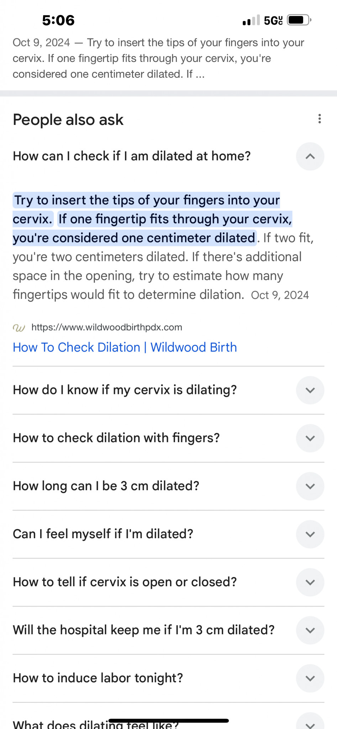Screen dimensions: 337x729
Task: Open the three-dot menu beside People also ask
Action: coord(320,119)
